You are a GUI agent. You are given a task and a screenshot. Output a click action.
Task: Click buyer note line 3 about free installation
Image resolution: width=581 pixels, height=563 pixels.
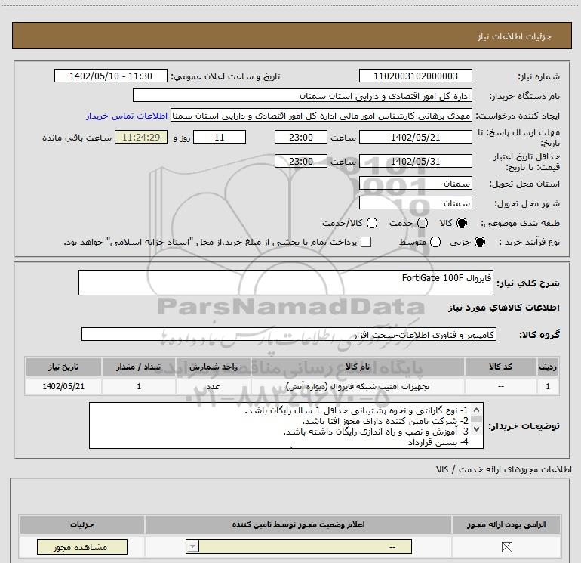coord(376,432)
